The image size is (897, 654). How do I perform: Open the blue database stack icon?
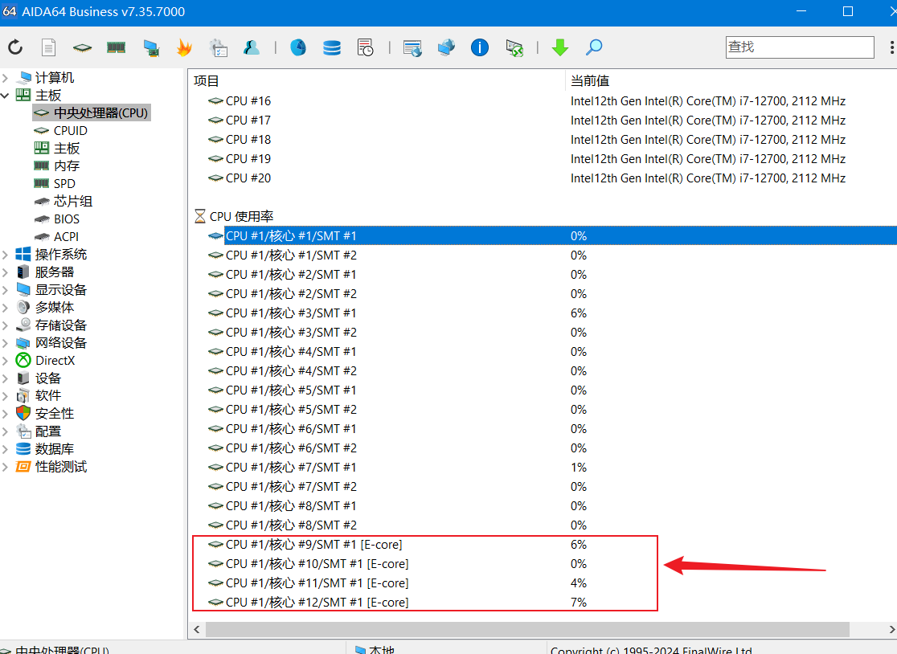point(332,47)
